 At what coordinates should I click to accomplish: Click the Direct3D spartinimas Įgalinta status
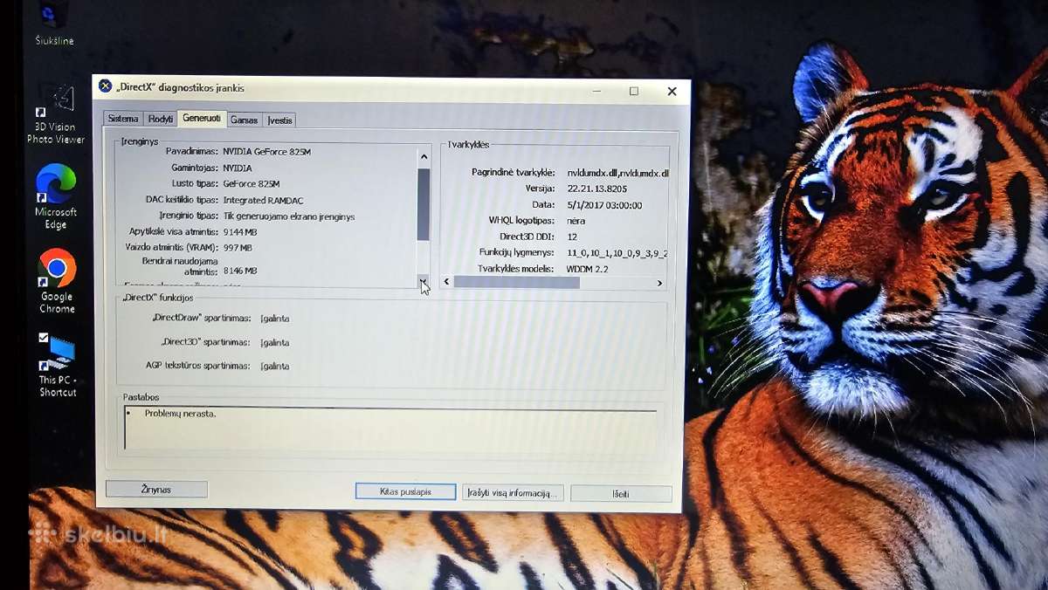[275, 343]
